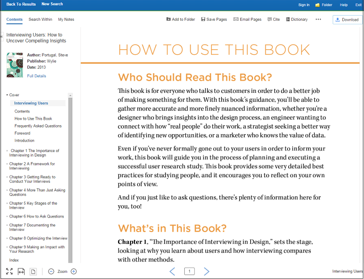Open the Foreword entry
The height and width of the screenshot is (279, 364).
(22, 133)
